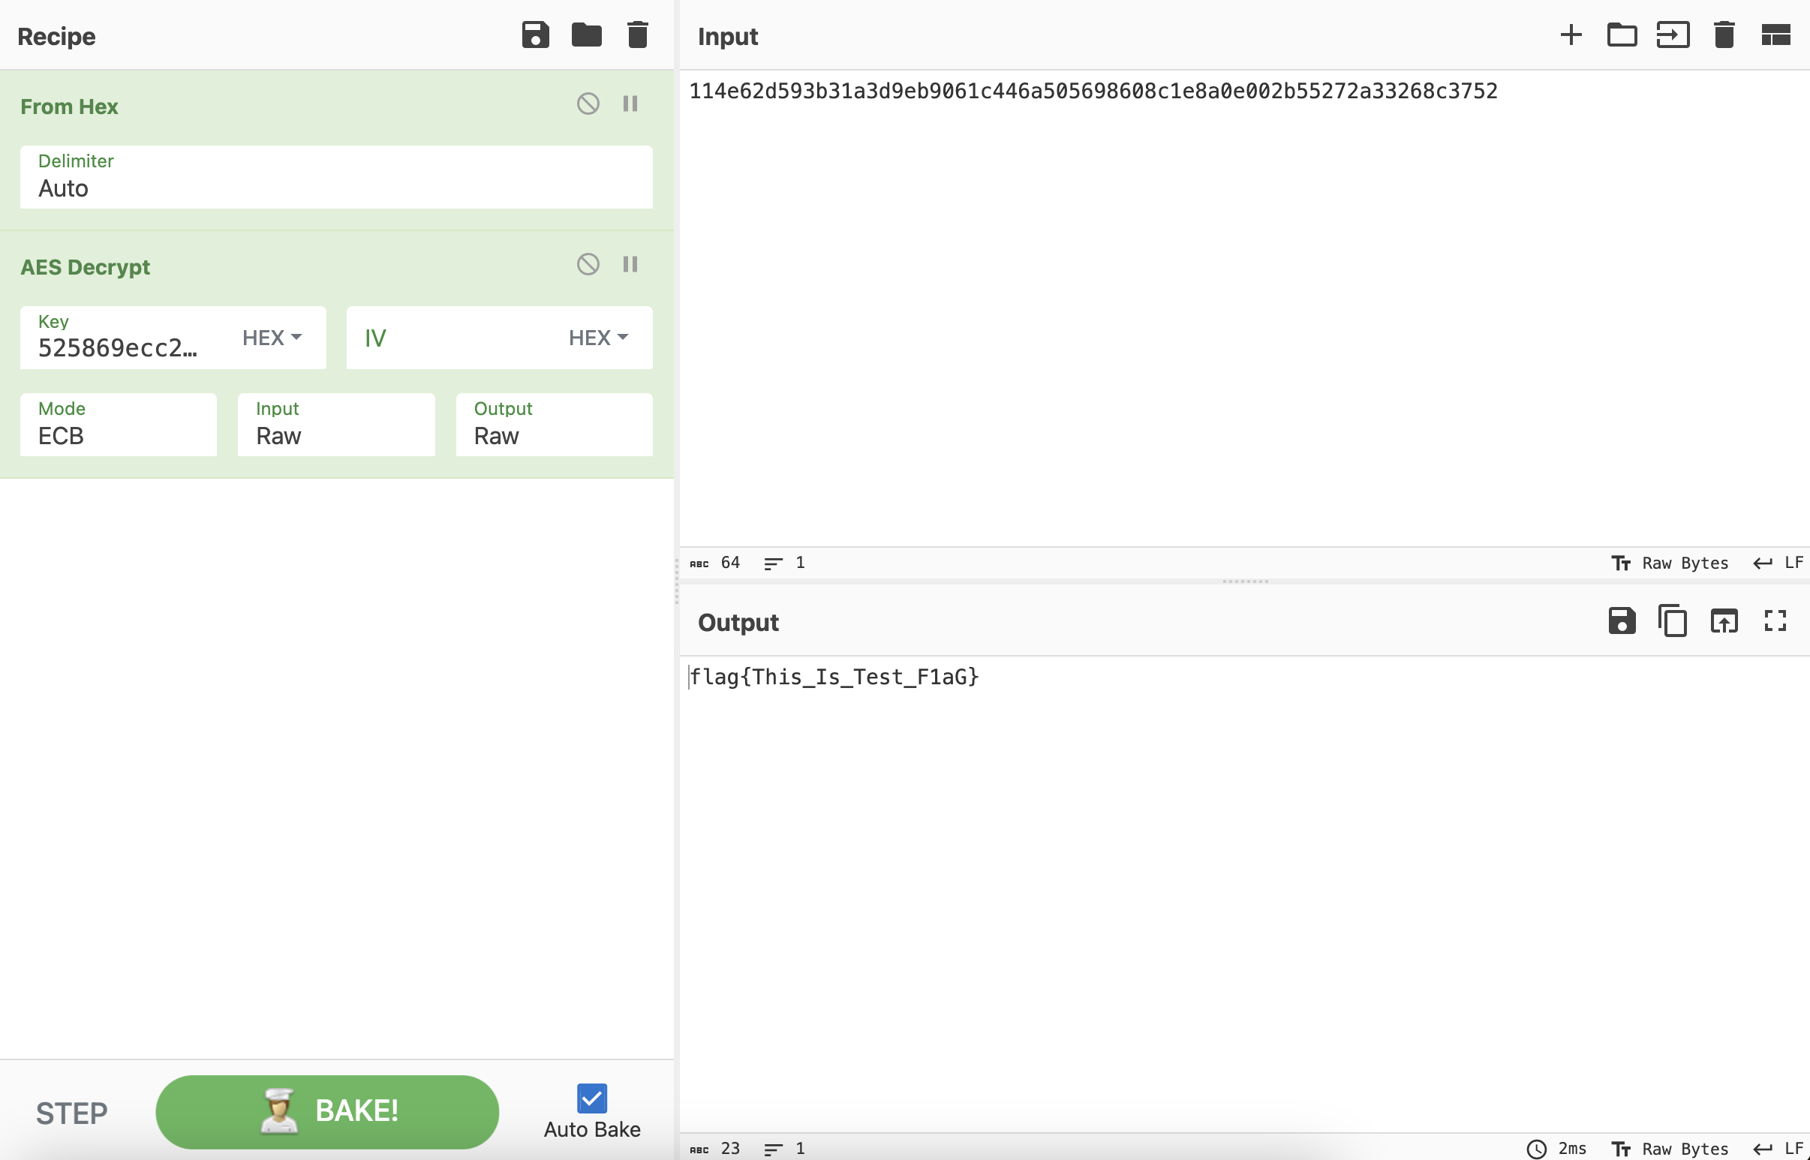Click the BAKE! button
The width and height of the screenshot is (1810, 1160).
pos(327,1112)
